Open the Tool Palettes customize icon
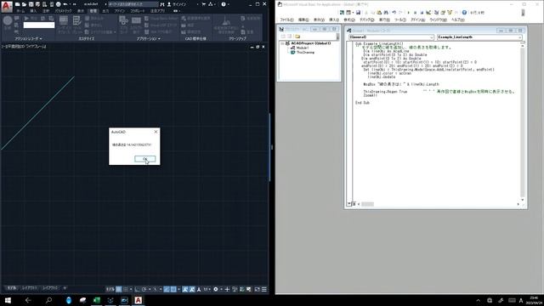The width and height of the screenshot is (544, 306). click(x=77, y=20)
